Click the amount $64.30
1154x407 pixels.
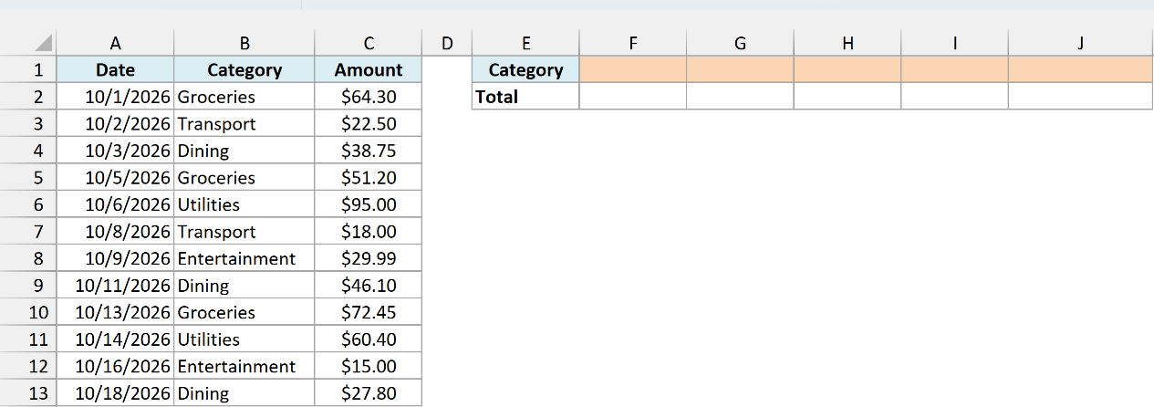(369, 97)
